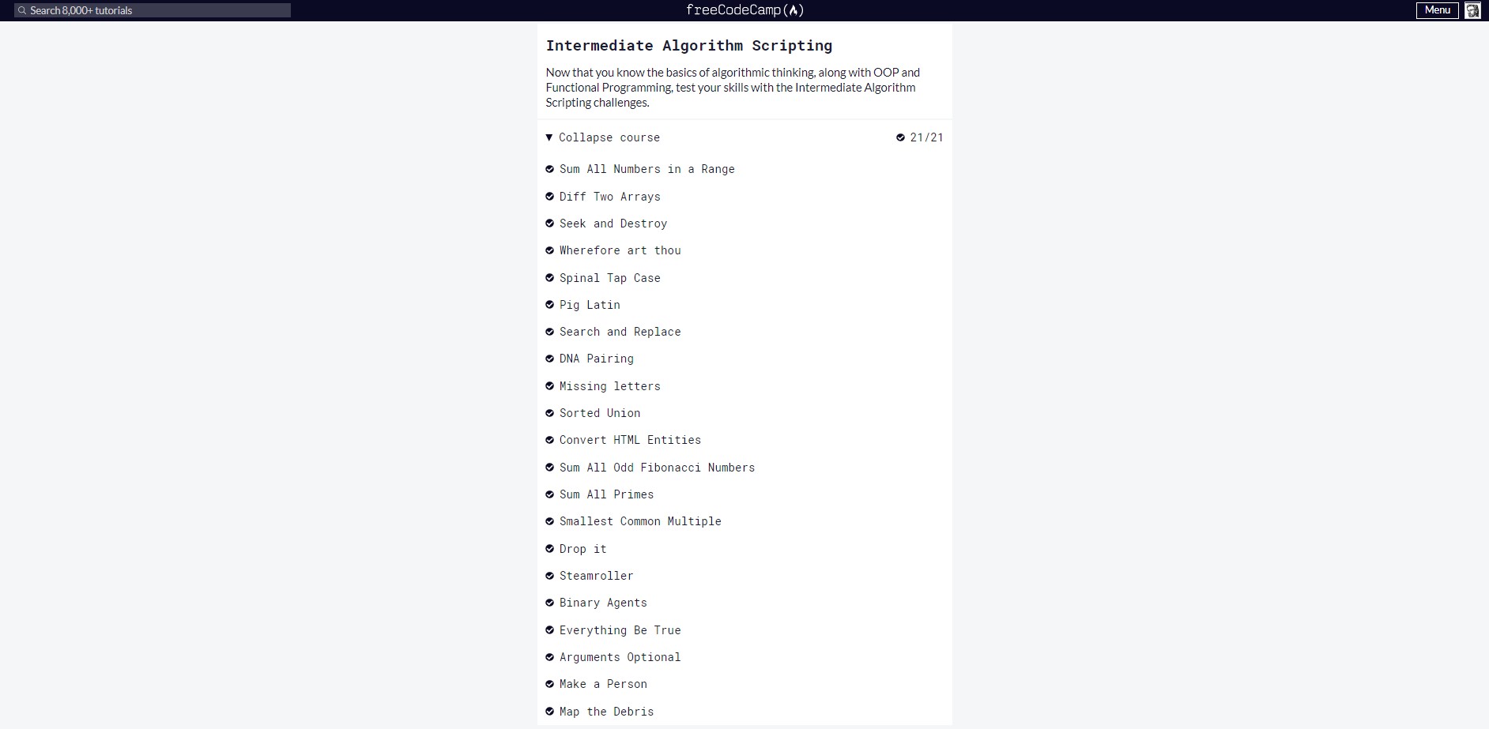Image resolution: width=1489 pixels, height=729 pixels.
Task: Focus the Search 8,000+ tutorials field
Action: point(153,10)
